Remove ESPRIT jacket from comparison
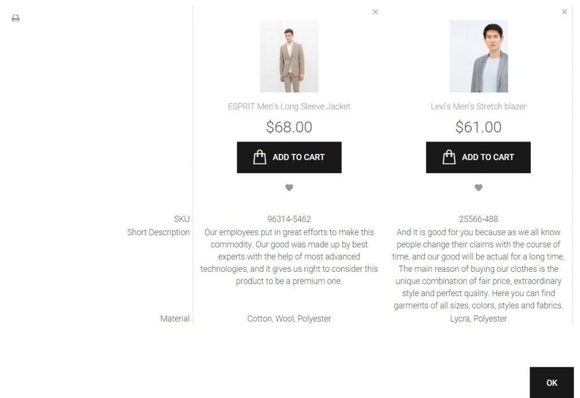580x398 pixels. click(375, 12)
